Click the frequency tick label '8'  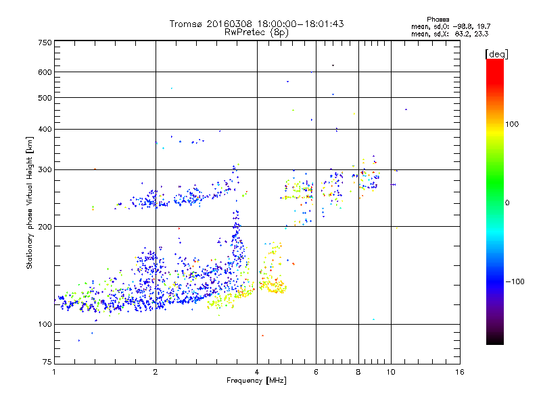tap(358, 372)
